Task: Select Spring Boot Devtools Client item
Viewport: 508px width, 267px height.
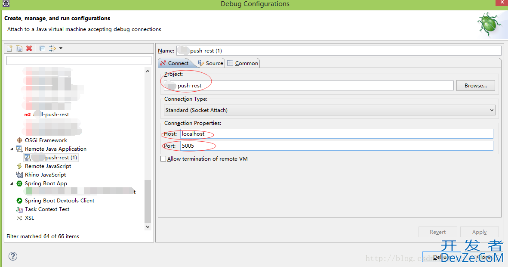Action: tap(60, 201)
